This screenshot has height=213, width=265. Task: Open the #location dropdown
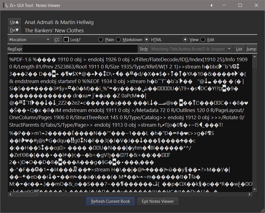pyautogui.click(x=30, y=40)
